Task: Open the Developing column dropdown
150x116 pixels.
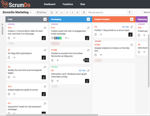Action: pyautogui.click(x=88, y=19)
